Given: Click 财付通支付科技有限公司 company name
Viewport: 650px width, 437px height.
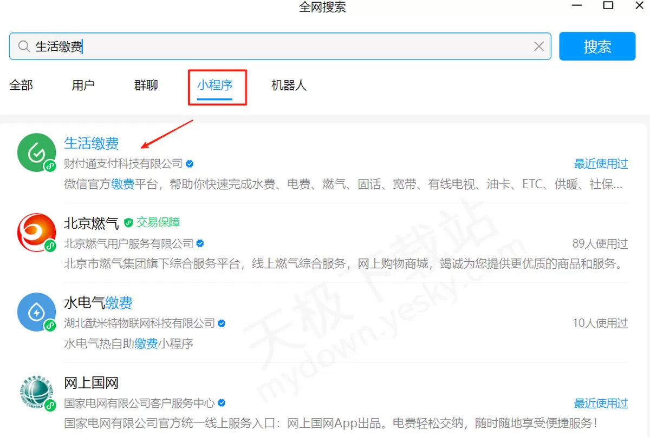Looking at the screenshot, I should 123,163.
